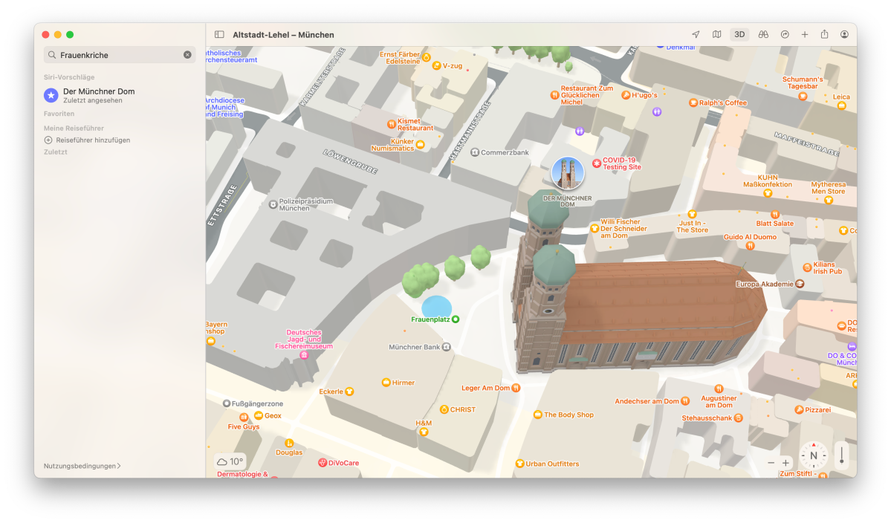The image size is (891, 523).
Task: Select the H&M store marker
Action: (x=424, y=432)
